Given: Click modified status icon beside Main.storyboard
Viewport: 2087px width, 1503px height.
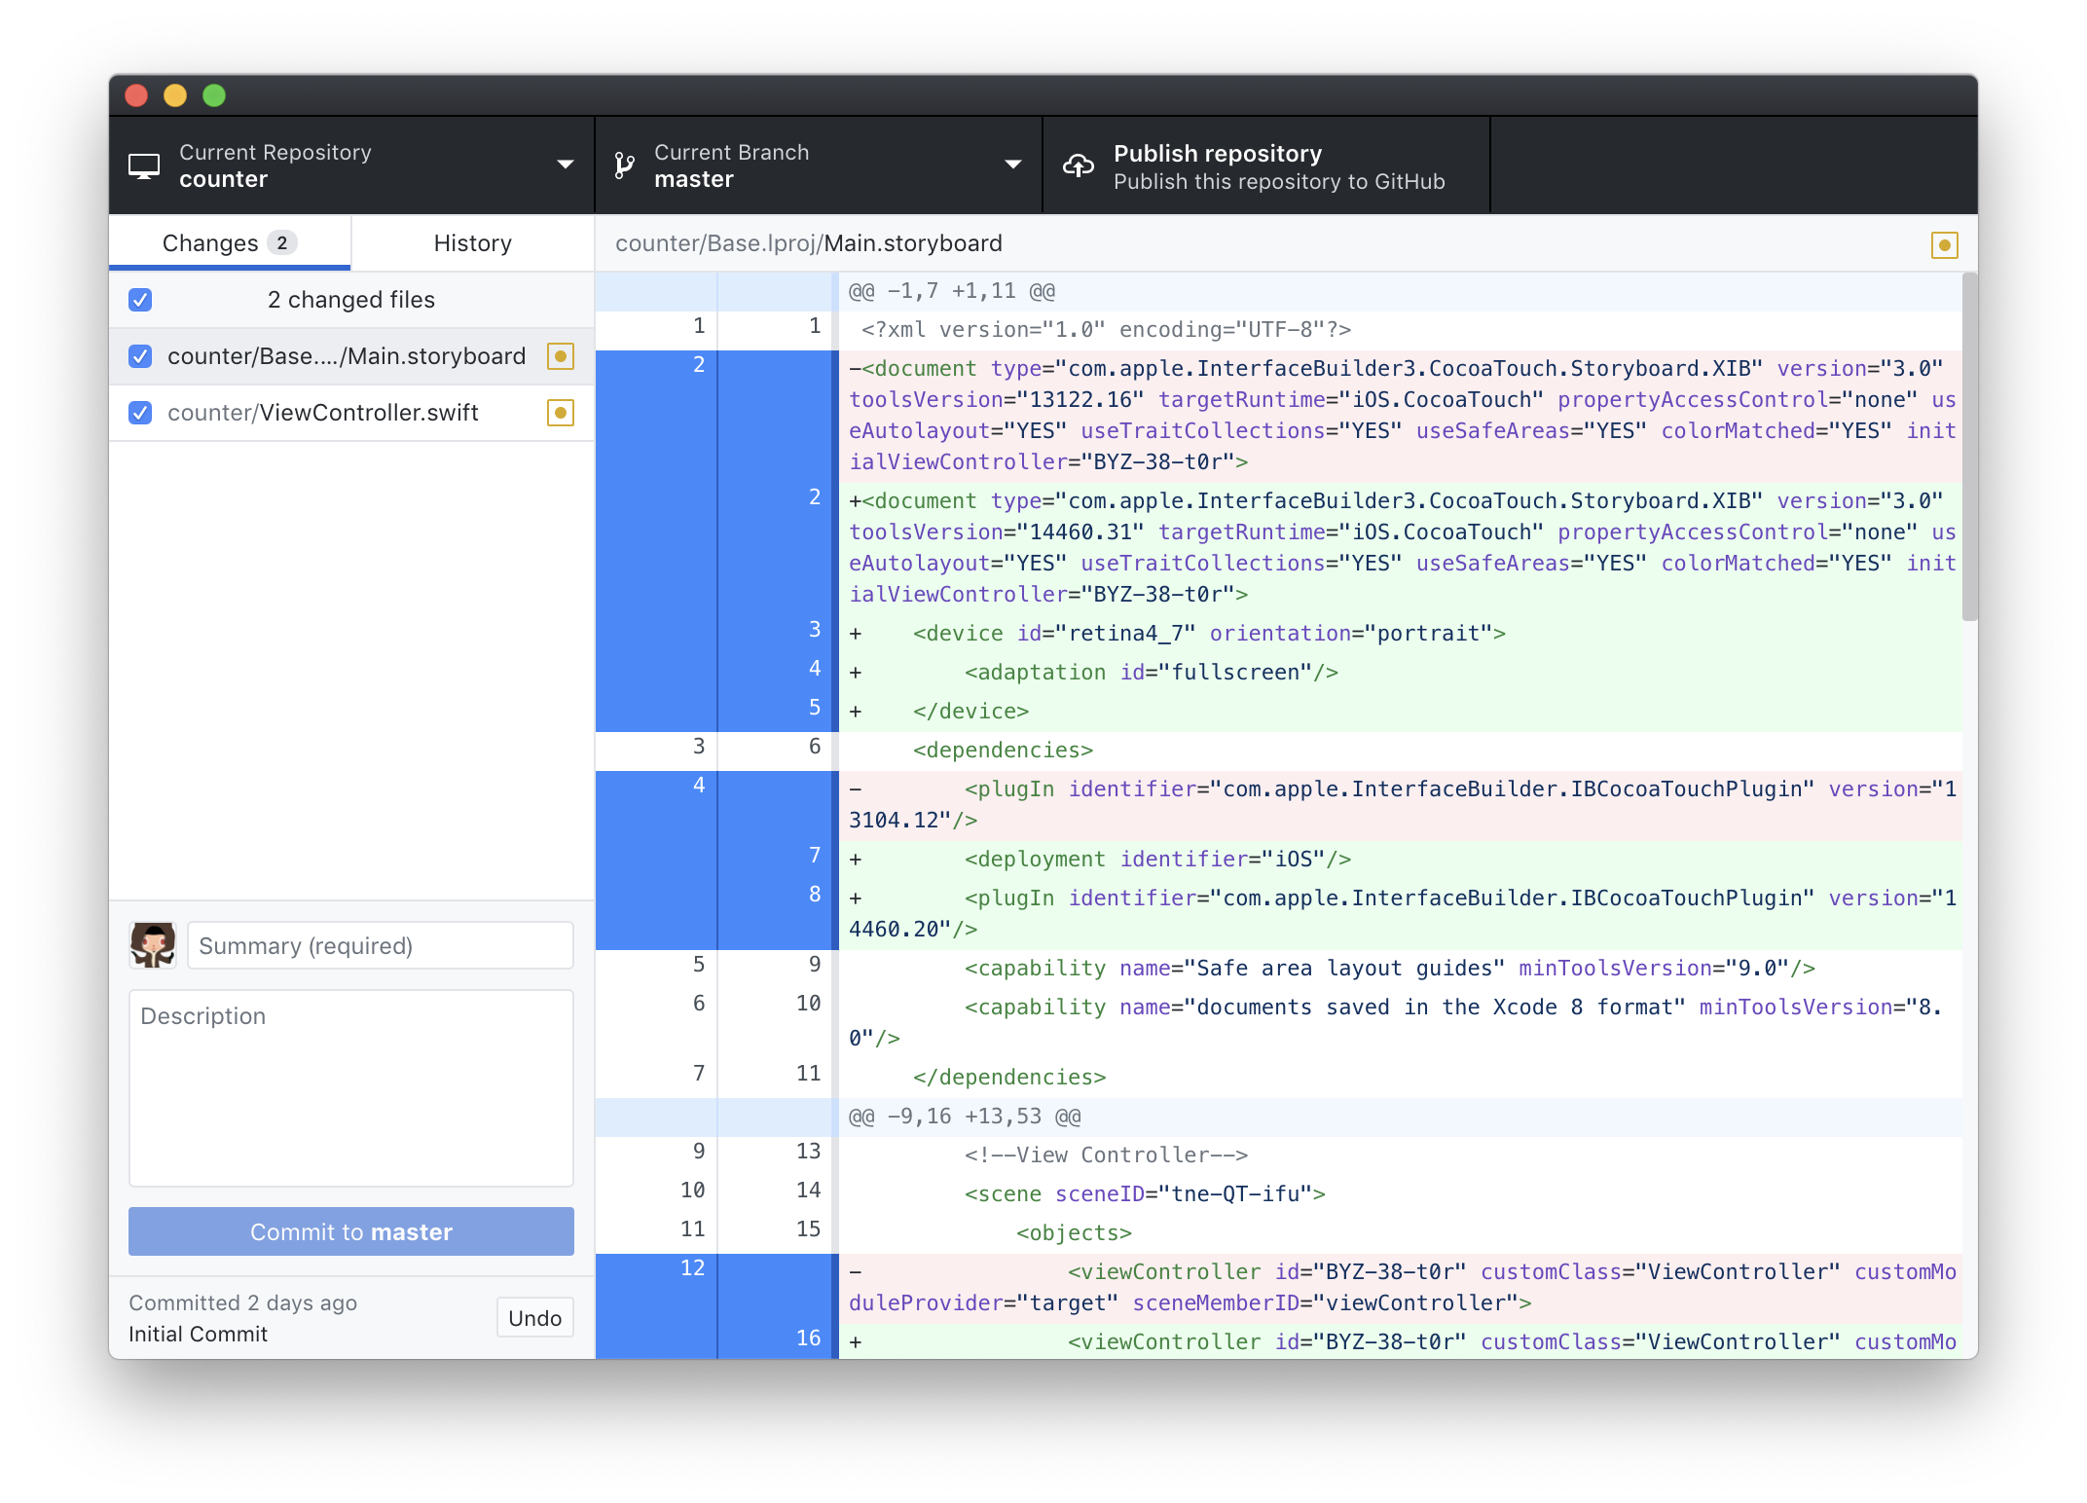Looking at the screenshot, I should point(560,356).
